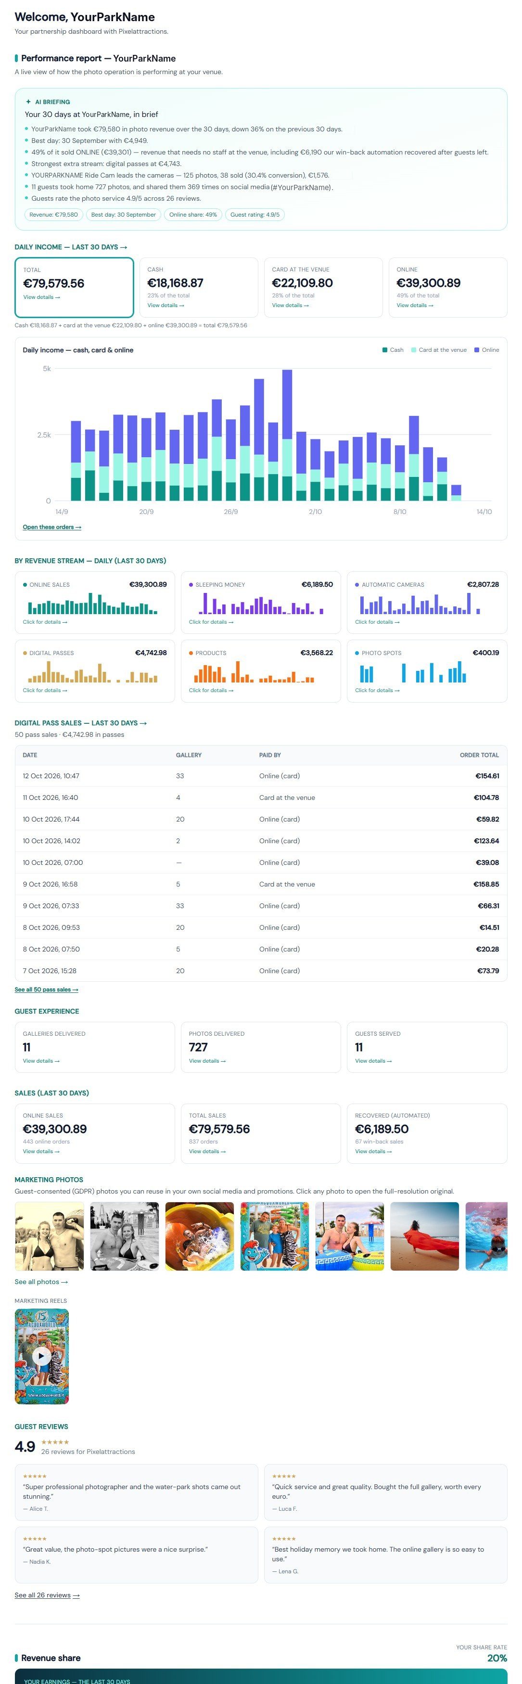View details under Total Sales 837 orders
Screen dimensions: 522x1684
pyautogui.click(x=207, y=1151)
